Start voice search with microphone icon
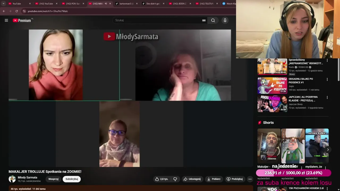The image size is (340, 191). click(x=225, y=20)
